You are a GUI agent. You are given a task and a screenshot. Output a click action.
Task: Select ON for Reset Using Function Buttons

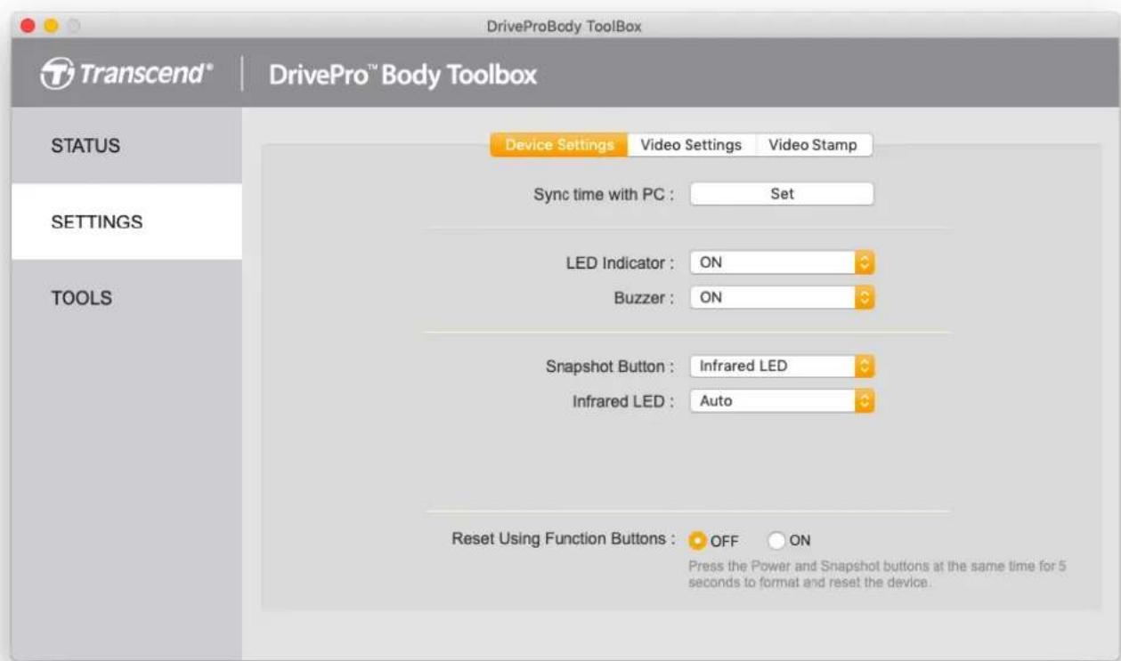pyautogui.click(x=776, y=540)
